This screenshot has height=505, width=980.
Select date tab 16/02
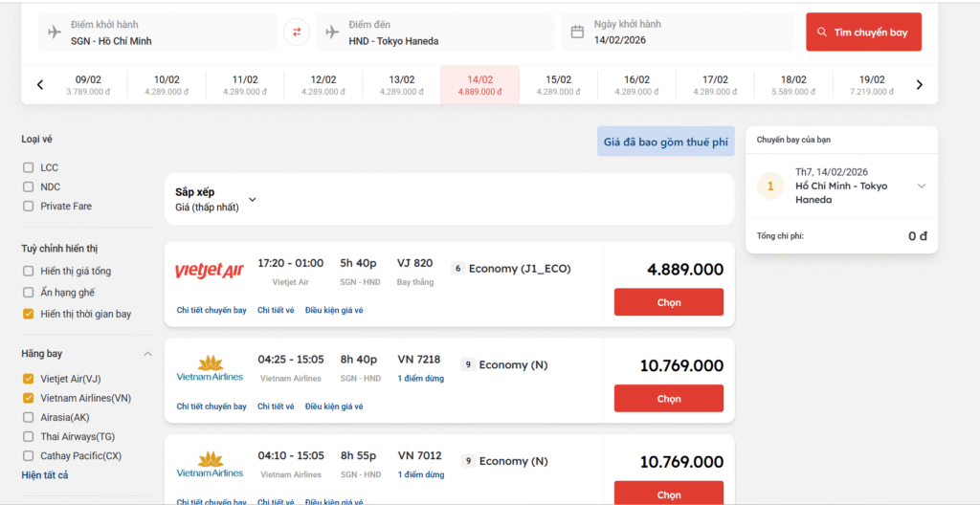(x=636, y=85)
